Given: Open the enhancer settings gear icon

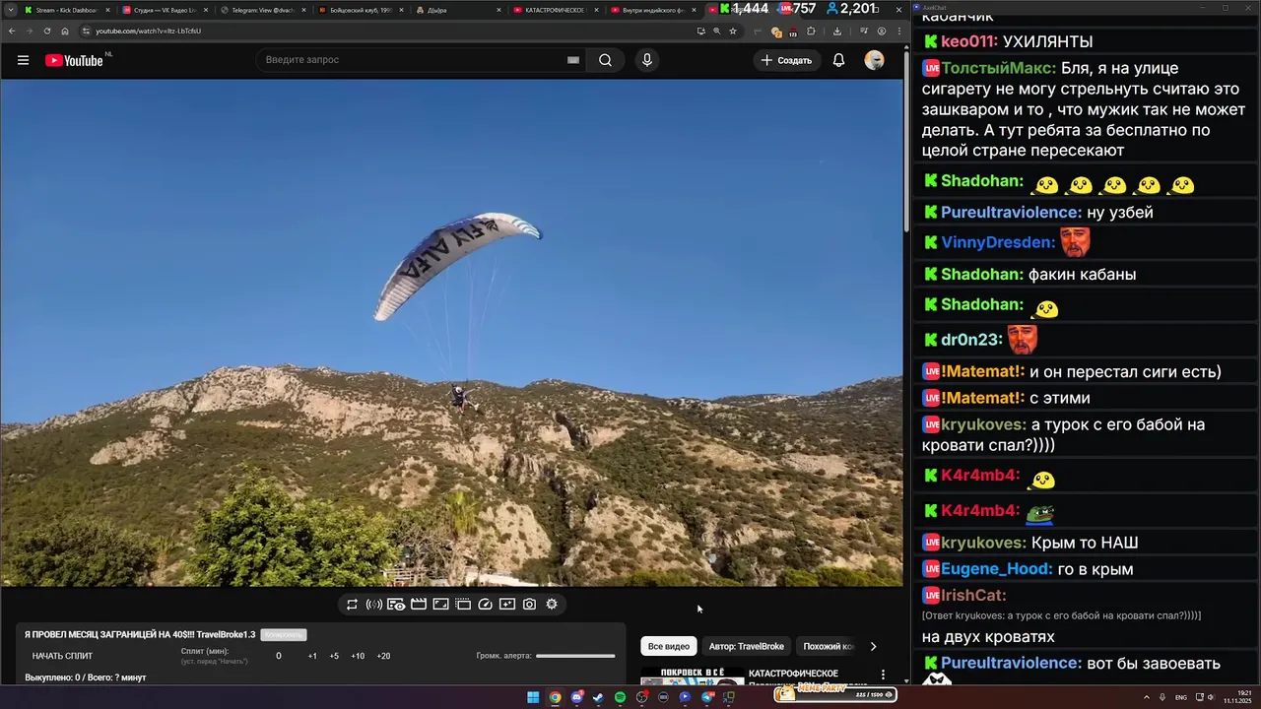Looking at the screenshot, I should 552,605.
